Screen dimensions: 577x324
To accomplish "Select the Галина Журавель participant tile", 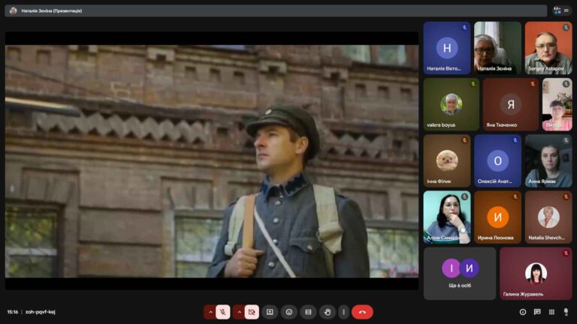I will click(536, 274).
